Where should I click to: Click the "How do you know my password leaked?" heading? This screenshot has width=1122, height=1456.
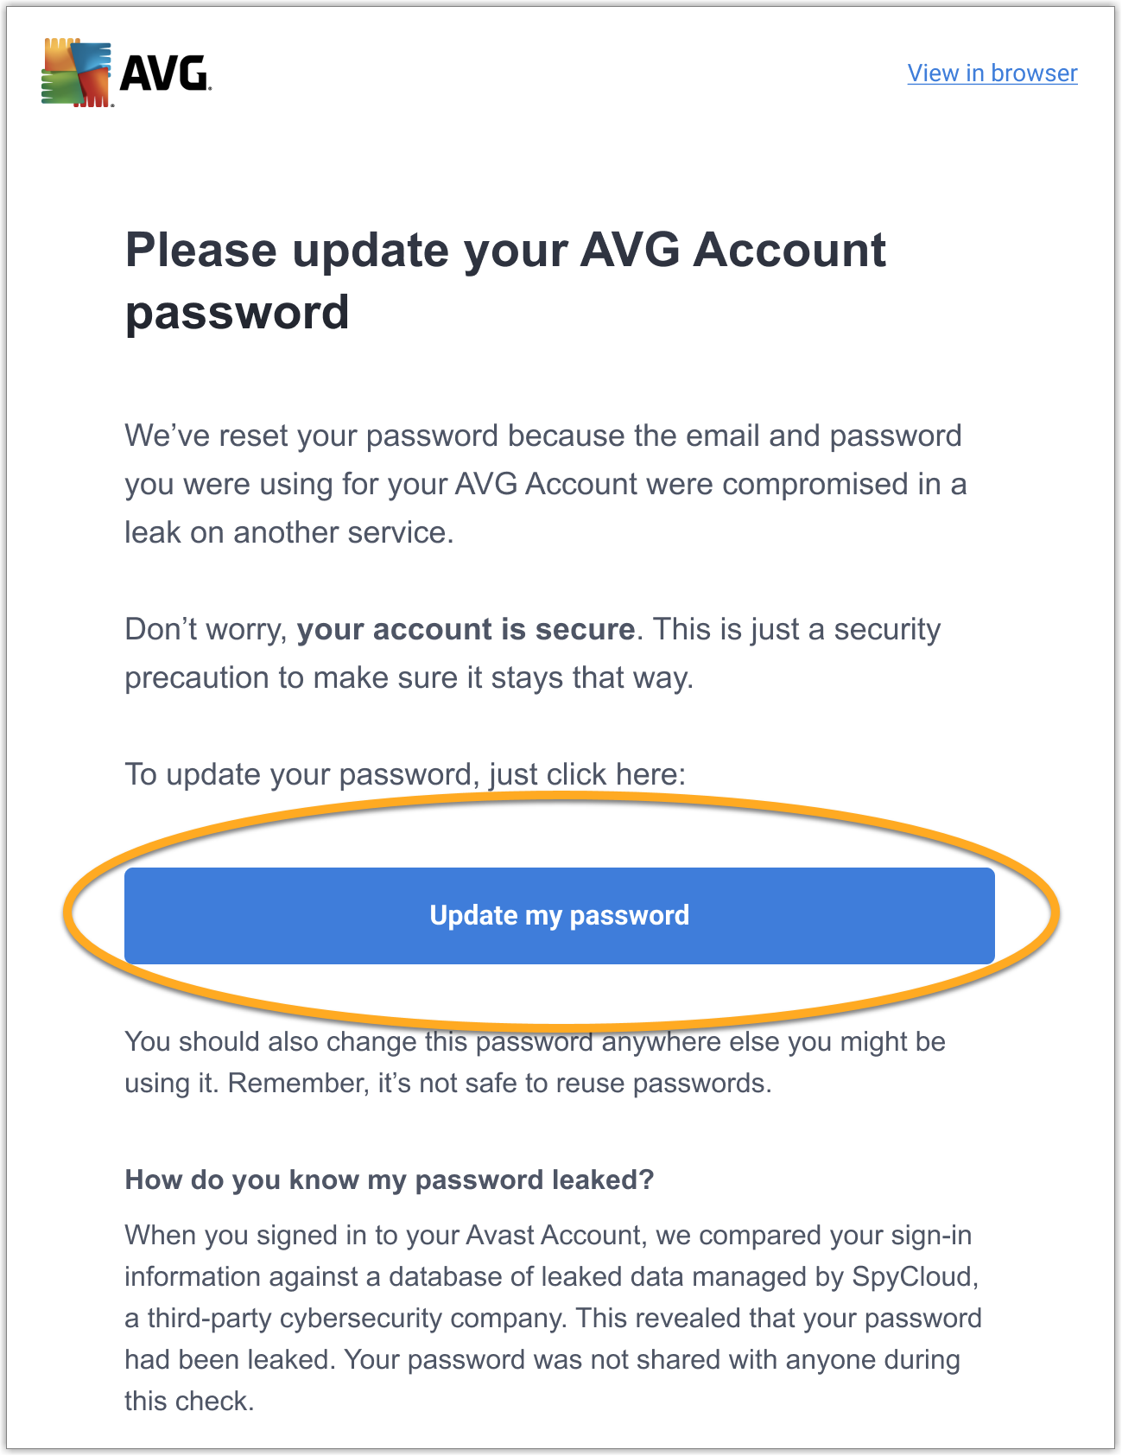coord(390,1180)
